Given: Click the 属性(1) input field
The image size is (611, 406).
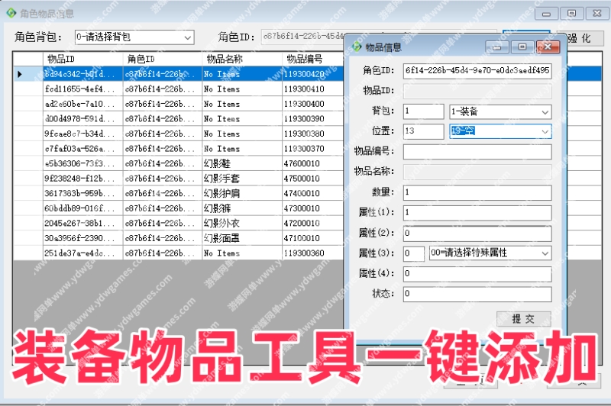Looking at the screenshot, I should tap(477, 213).
